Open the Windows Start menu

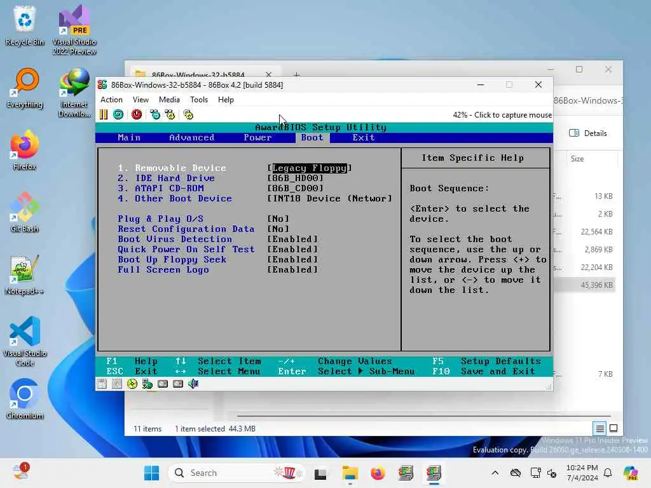[151, 473]
